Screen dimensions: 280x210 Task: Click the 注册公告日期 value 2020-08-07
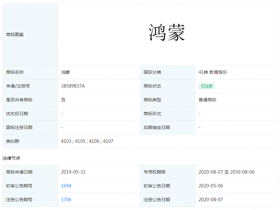coord(211,200)
